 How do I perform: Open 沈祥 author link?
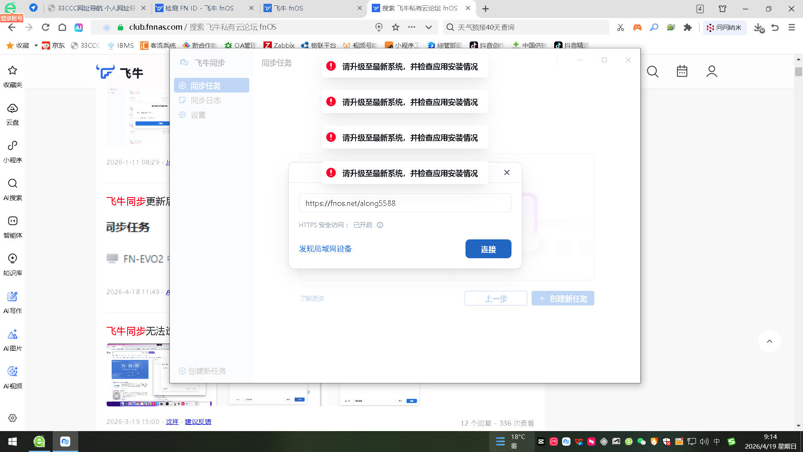(x=172, y=422)
